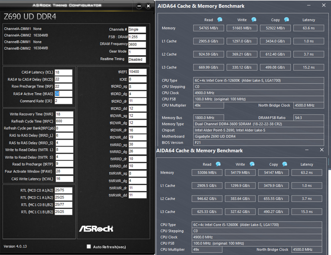331x255 pixels.
Task: Click the RTL (MC1 C0 B1/B2) field
Action: (x=63, y=205)
